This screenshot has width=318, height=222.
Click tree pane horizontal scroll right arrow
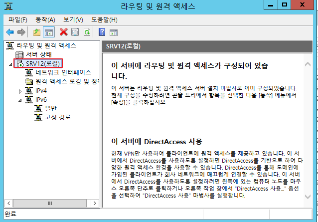point(95,203)
